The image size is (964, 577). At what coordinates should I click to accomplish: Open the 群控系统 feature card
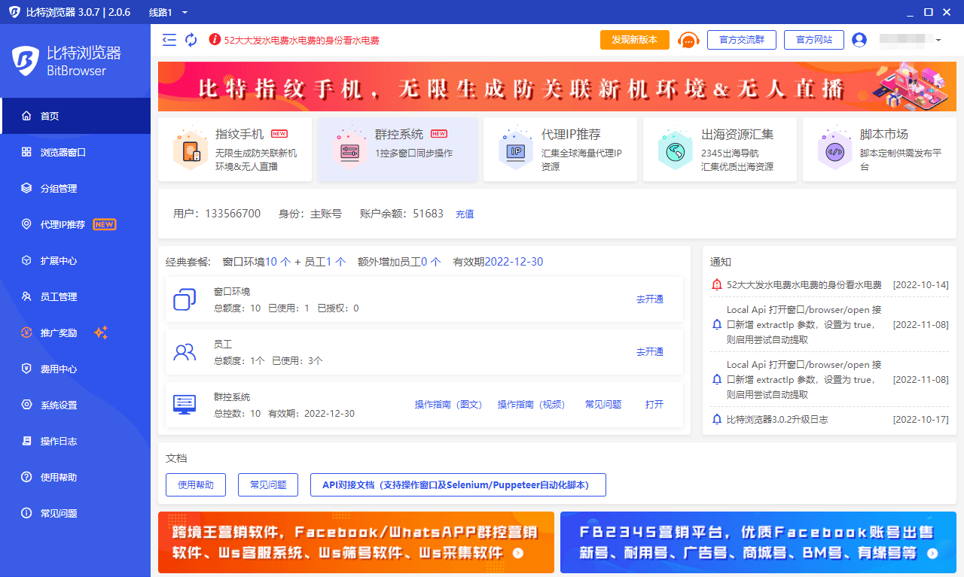397,149
